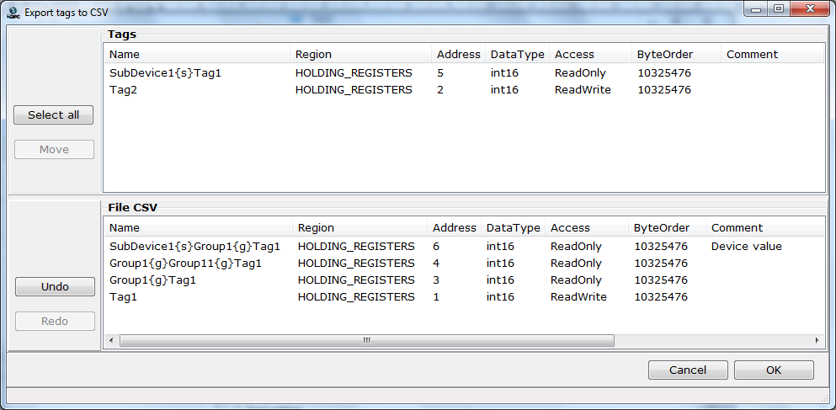Image resolution: width=836 pixels, height=410 pixels.
Task: Sort File CSV table by Access header
Action: point(587,228)
